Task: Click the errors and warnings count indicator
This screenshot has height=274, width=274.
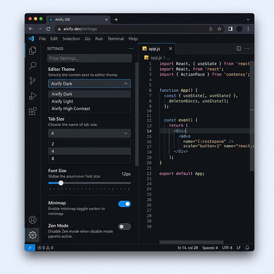Action: tap(45, 248)
